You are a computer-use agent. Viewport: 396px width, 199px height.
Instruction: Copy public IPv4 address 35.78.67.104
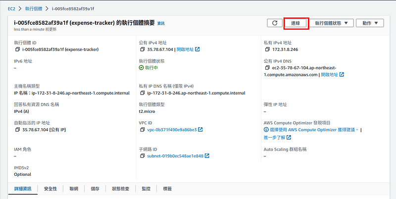(143, 50)
